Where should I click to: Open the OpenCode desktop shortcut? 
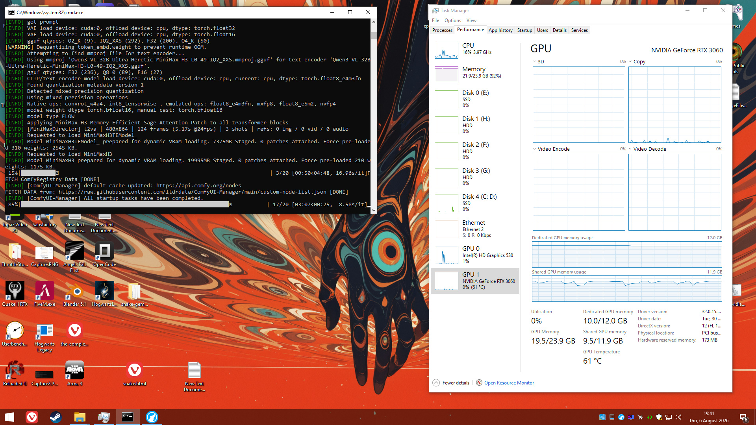click(x=105, y=255)
